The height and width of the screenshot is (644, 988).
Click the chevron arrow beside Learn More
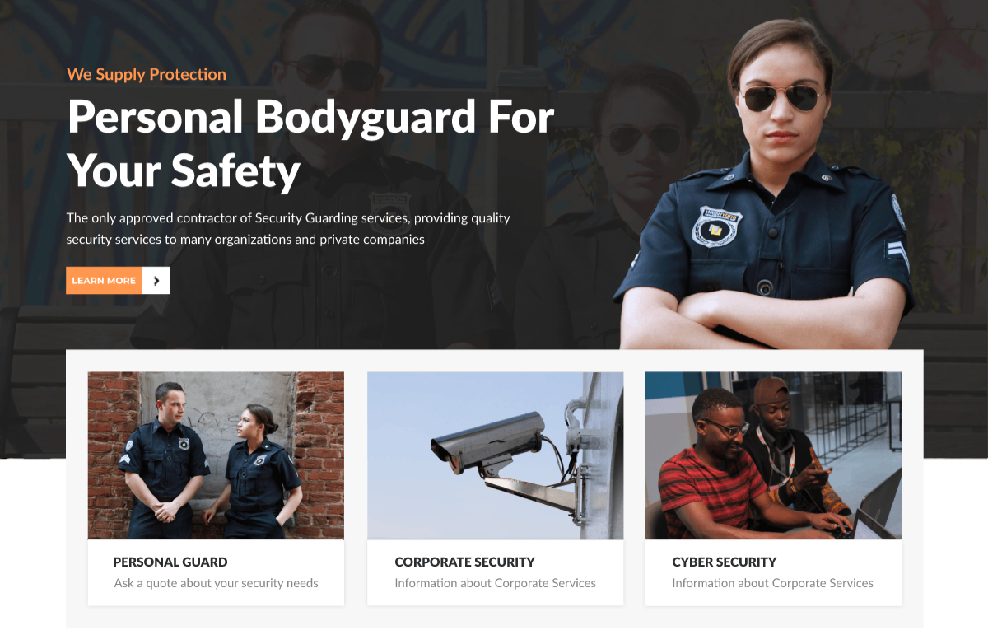156,281
